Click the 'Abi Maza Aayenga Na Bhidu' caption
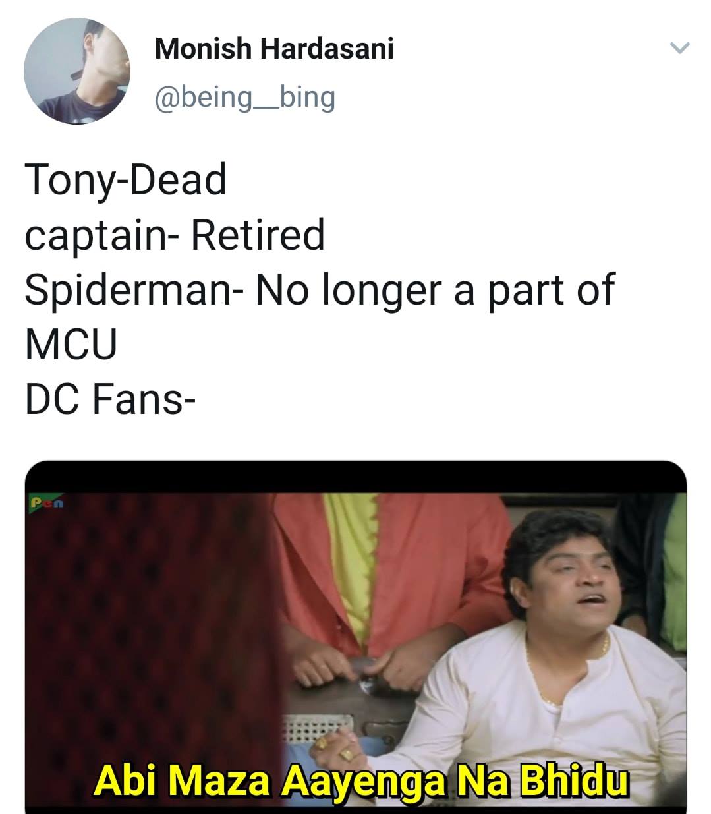 (360, 782)
